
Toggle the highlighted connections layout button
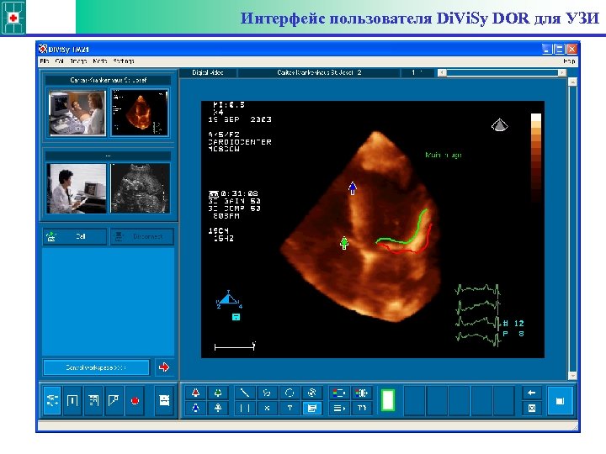[x=52, y=401]
